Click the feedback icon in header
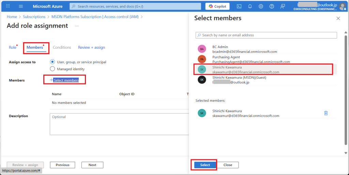 (x=283, y=6)
